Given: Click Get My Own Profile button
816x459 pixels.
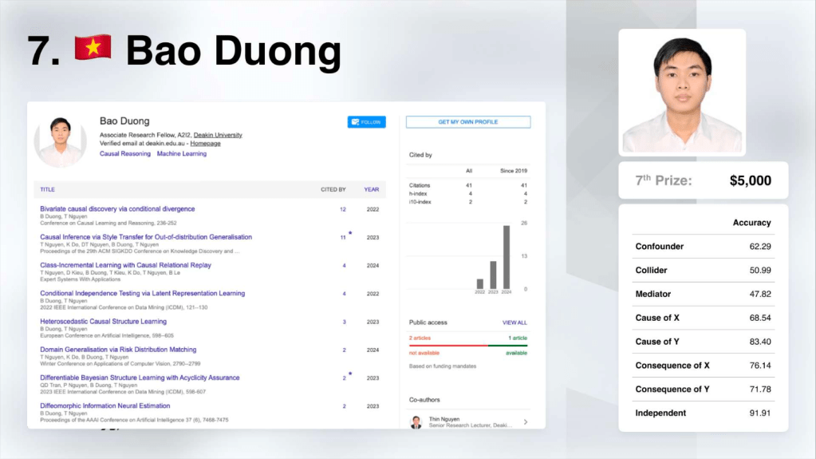Looking at the screenshot, I should [x=467, y=122].
